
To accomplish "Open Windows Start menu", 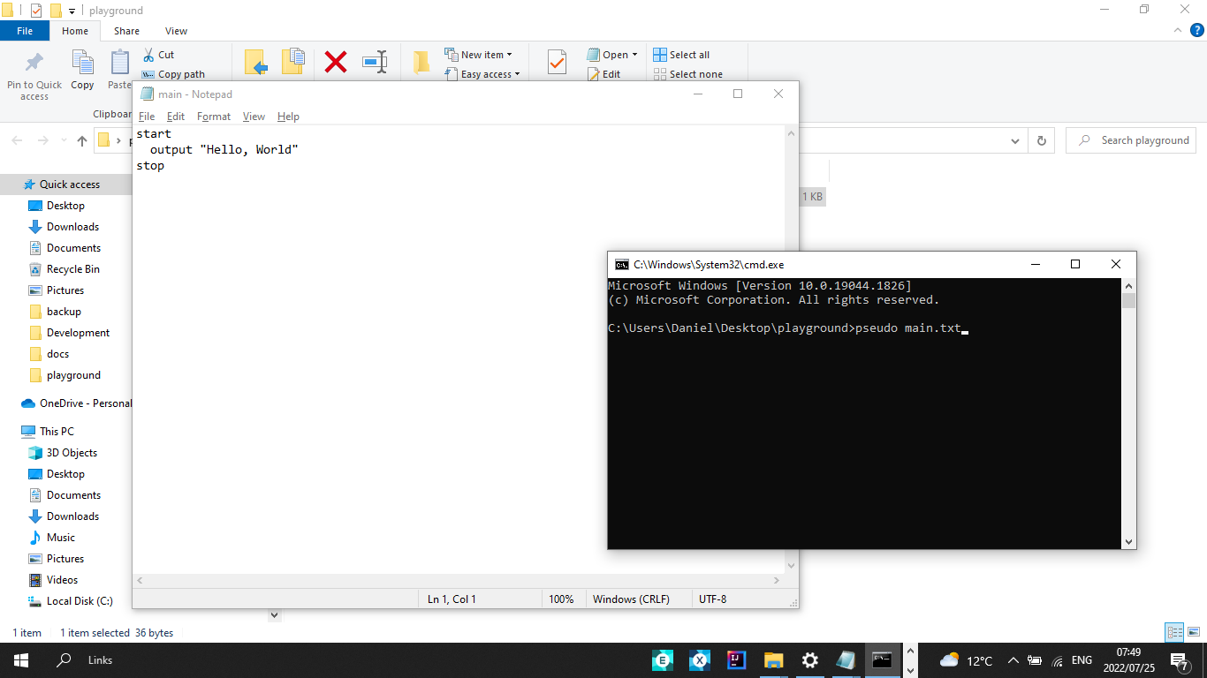I will [21, 659].
